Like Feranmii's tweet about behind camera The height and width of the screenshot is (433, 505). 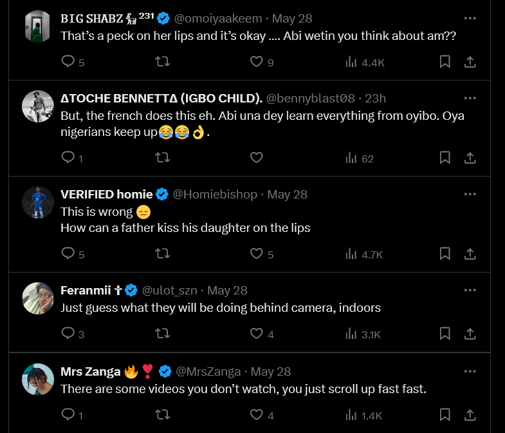pos(257,334)
